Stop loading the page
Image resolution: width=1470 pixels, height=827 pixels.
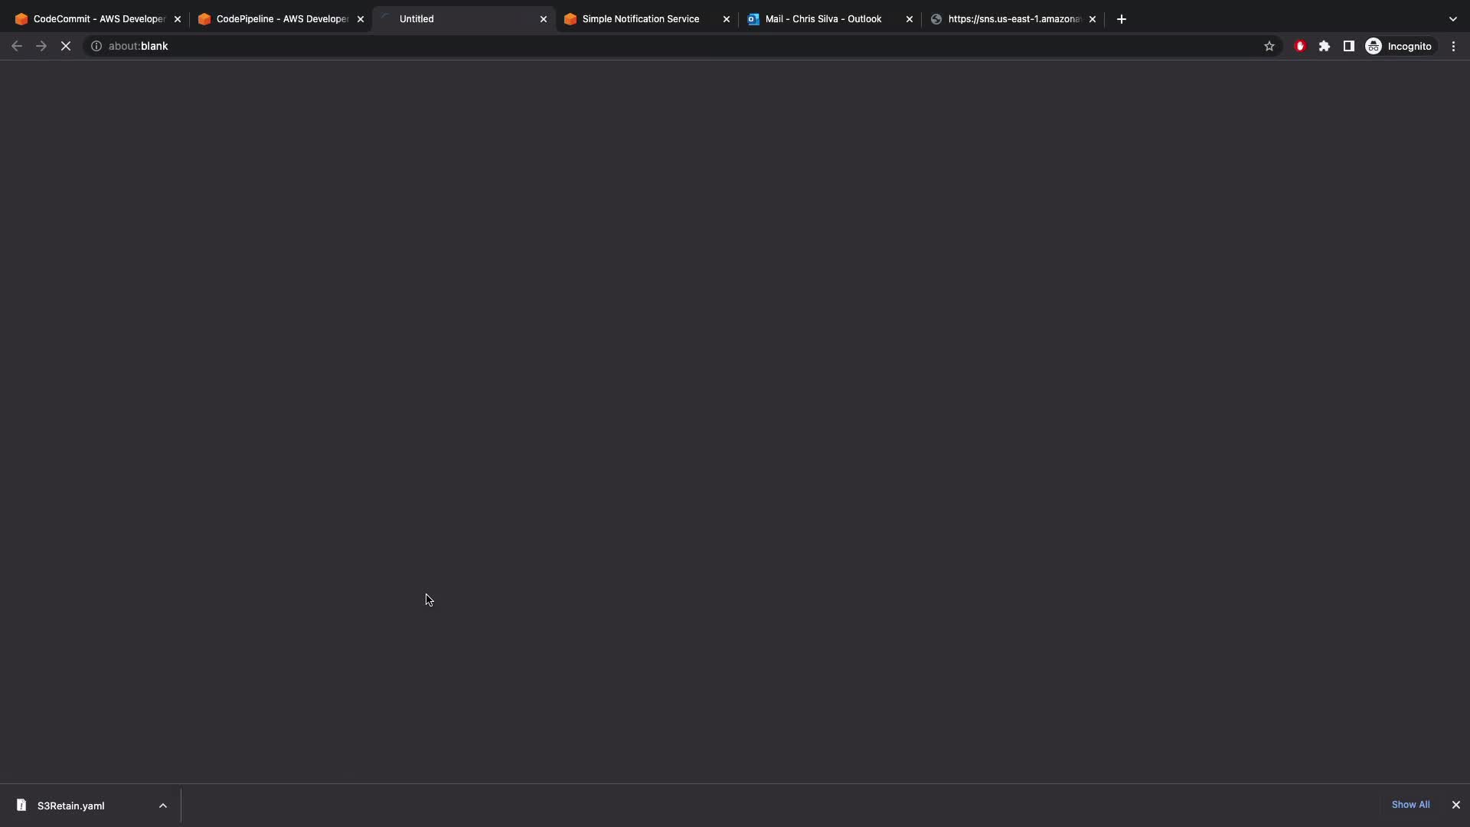click(66, 46)
